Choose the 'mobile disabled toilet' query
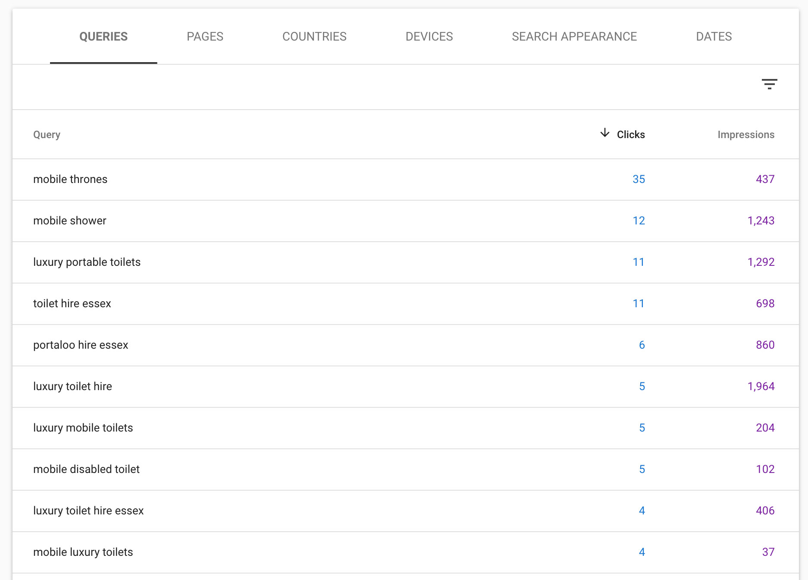Image resolution: width=808 pixels, height=580 pixels. 86,469
